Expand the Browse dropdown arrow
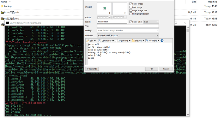218x119 pixels. 143,41
